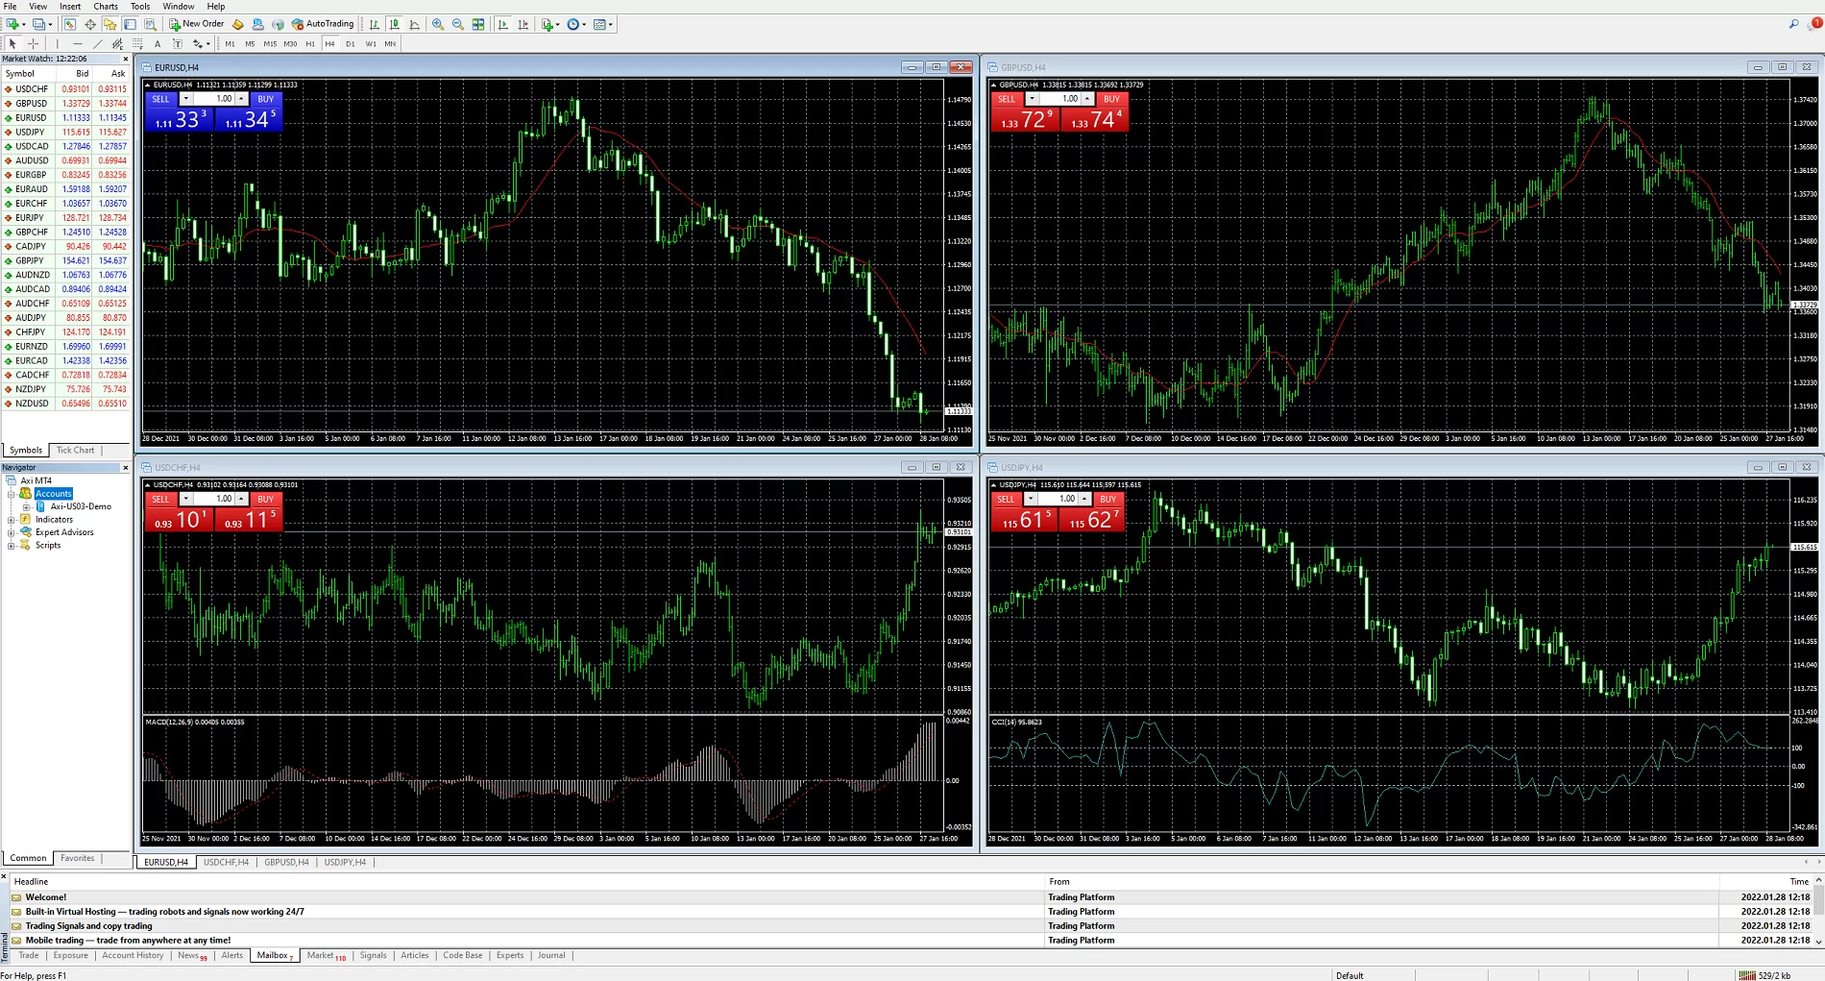The width and height of the screenshot is (1825, 981).
Task: Click the mailbox list scrollbar down arrow
Action: point(1818,941)
